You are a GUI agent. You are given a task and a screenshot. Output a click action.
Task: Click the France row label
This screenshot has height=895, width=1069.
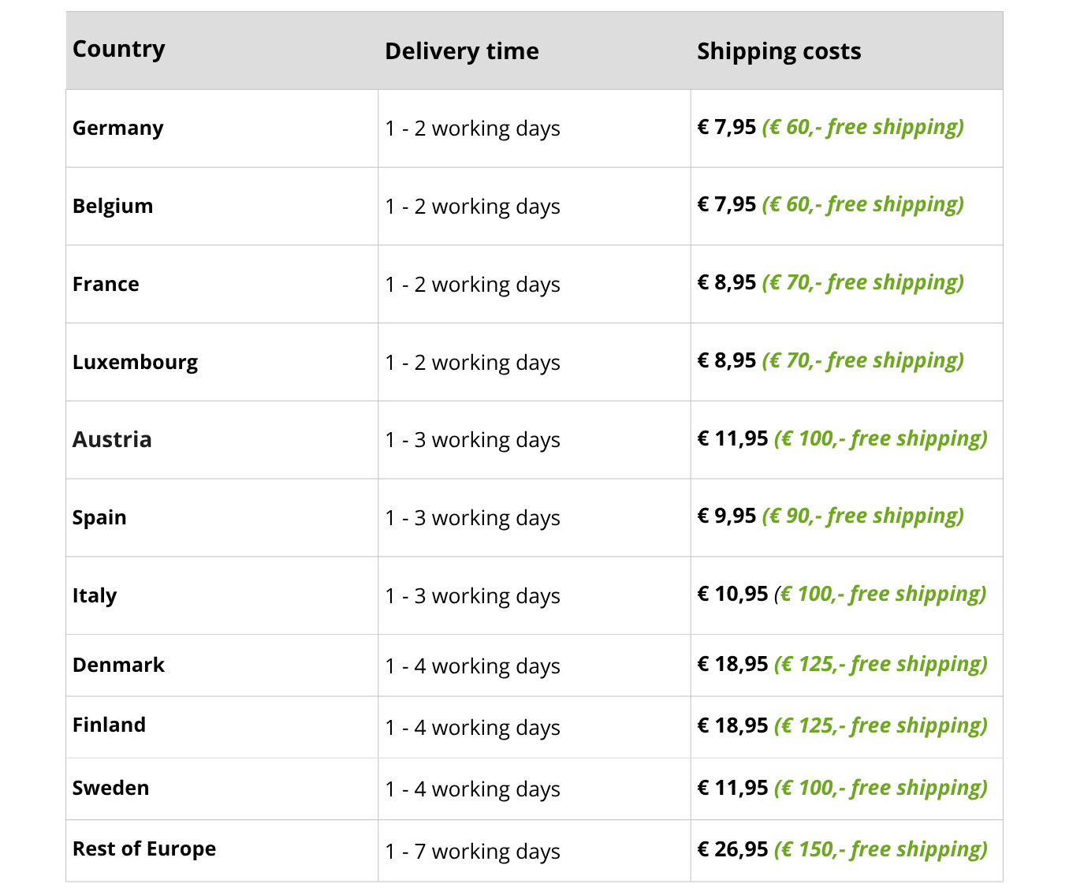click(106, 284)
